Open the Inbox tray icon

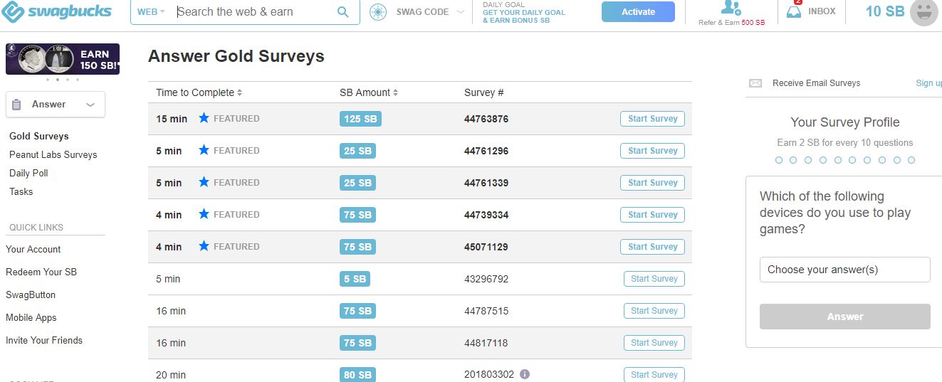click(x=794, y=11)
